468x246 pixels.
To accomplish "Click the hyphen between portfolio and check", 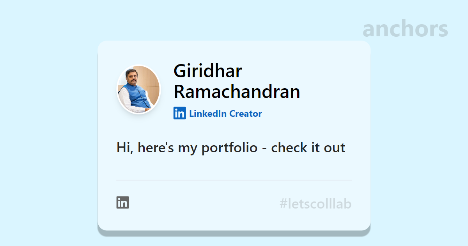I will pos(264,149).
